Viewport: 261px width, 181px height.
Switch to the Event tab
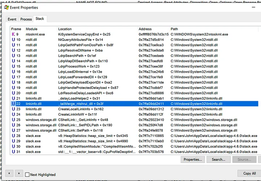12,19
